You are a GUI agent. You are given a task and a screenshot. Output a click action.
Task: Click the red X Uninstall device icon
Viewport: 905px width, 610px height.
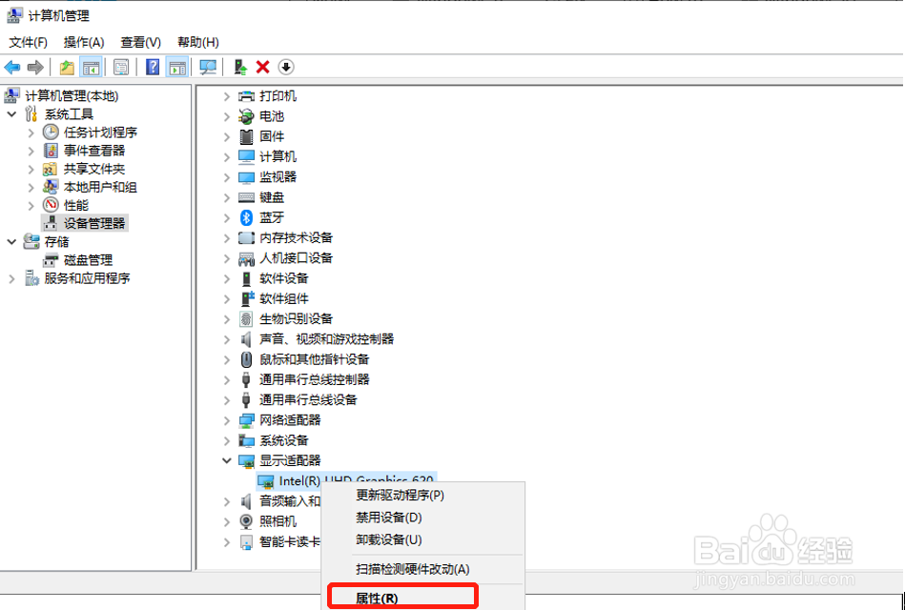coord(262,67)
